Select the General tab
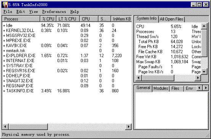211x139 pixels. pos(144,88)
